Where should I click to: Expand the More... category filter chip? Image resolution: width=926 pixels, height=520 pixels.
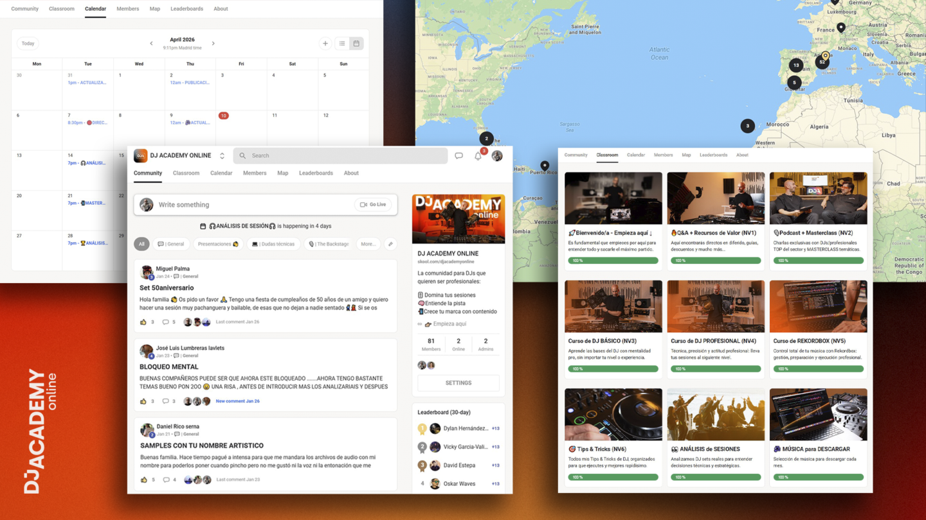pyautogui.click(x=368, y=244)
